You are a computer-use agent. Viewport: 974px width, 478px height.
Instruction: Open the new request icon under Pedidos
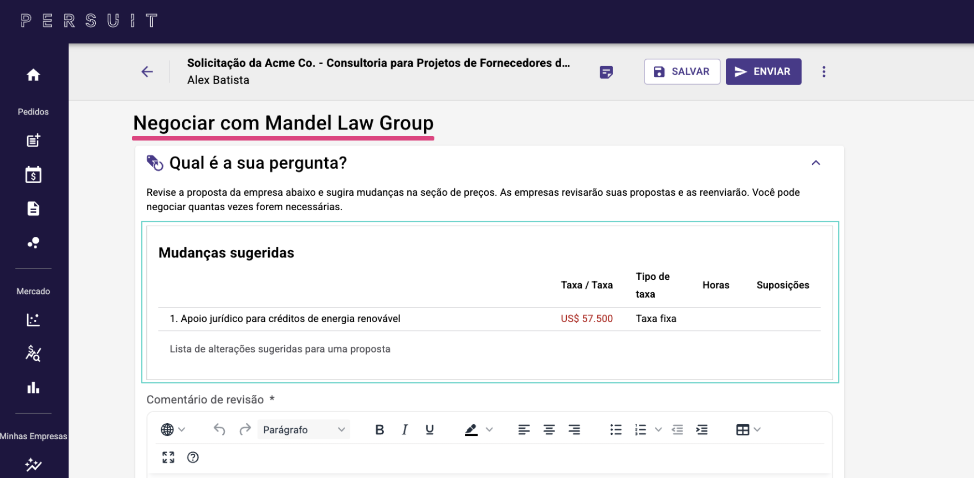(33, 141)
